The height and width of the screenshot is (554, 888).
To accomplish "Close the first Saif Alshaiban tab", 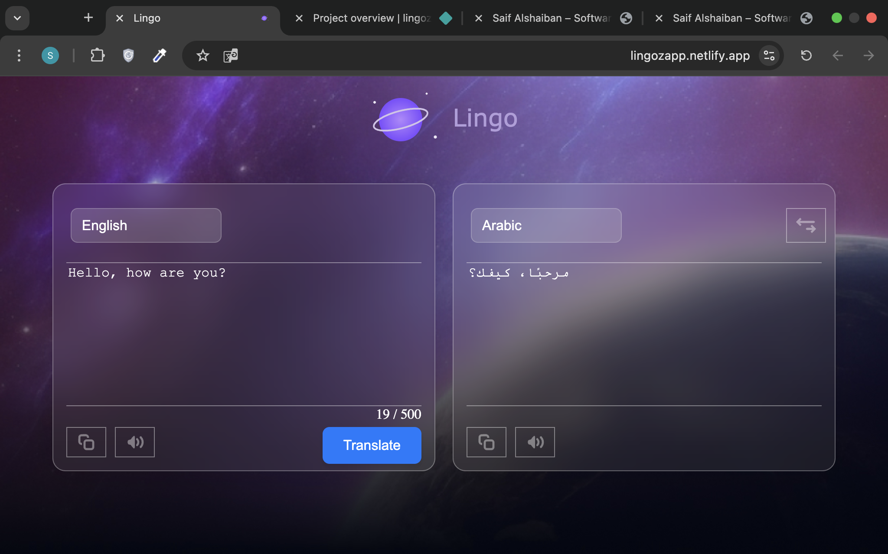I will point(479,18).
